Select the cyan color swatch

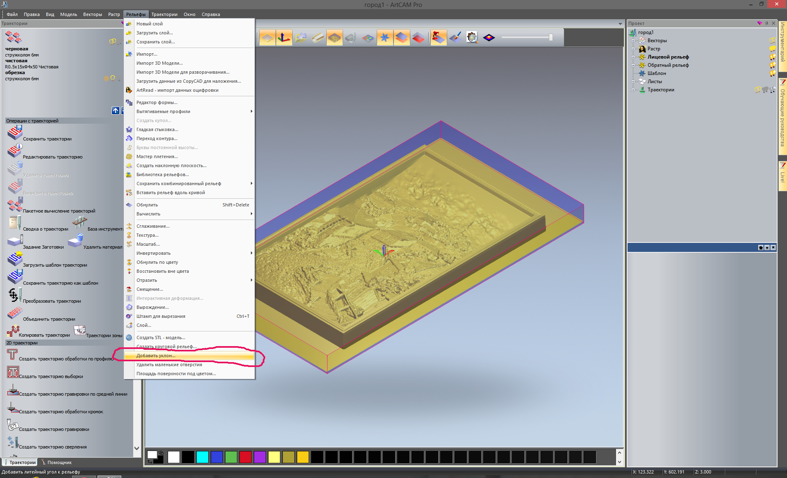[x=202, y=457]
